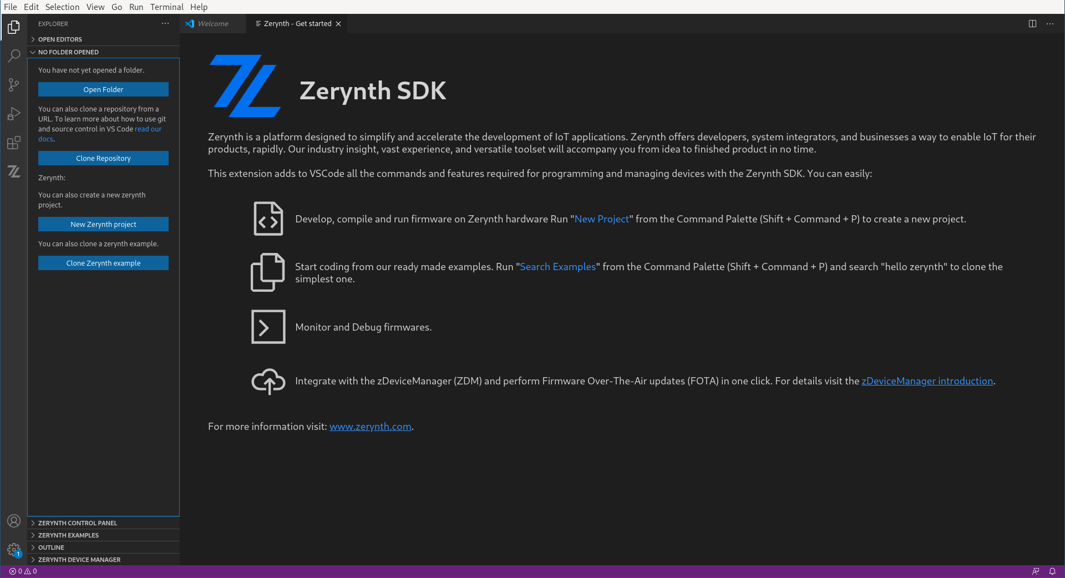Click the 'Monitor and Debug firmwares.' text

[x=363, y=327]
